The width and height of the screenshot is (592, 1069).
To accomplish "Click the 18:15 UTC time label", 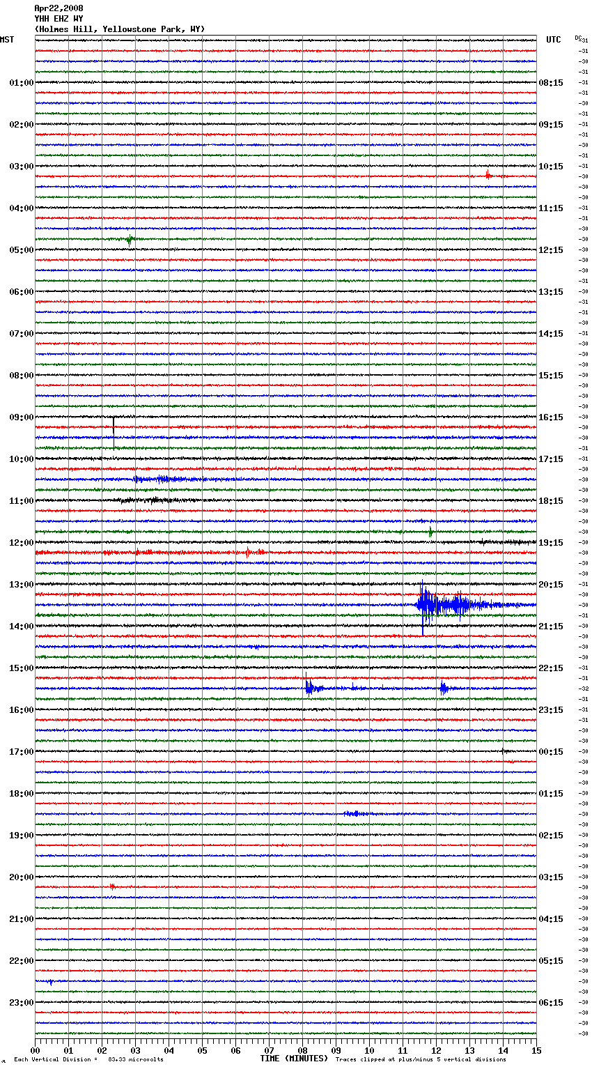I will point(551,501).
